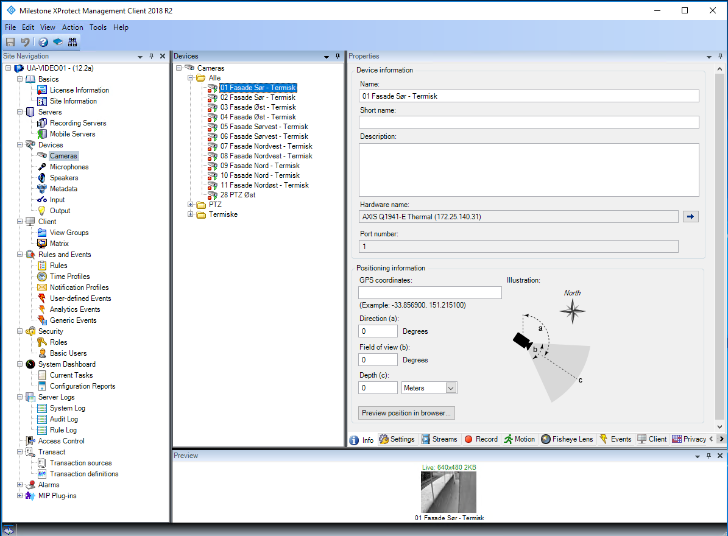Viewport: 728px width, 536px height.
Task: Switch to the Record tab
Action: pyautogui.click(x=481, y=439)
